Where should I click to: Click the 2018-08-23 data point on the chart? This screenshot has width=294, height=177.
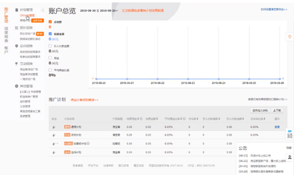pos(188,79)
